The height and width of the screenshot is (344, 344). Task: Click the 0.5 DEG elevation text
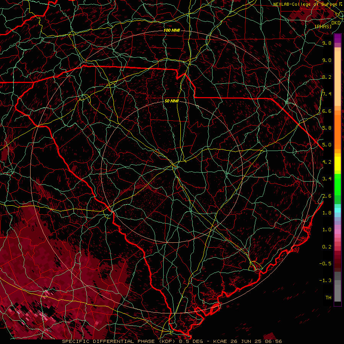click(x=191, y=341)
